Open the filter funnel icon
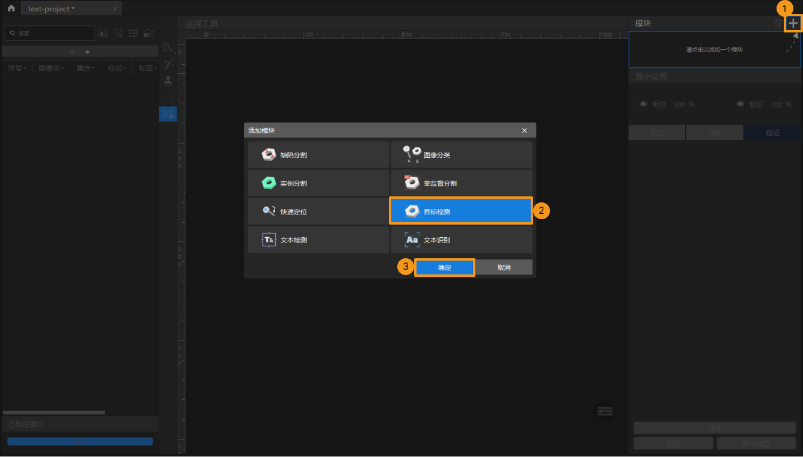This screenshot has width=803, height=457. [118, 33]
